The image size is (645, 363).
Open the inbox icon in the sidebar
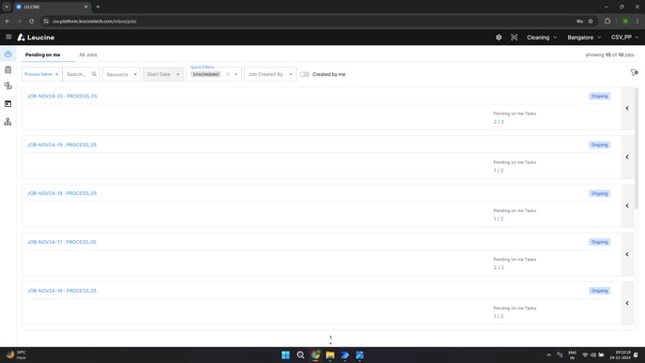point(7,54)
